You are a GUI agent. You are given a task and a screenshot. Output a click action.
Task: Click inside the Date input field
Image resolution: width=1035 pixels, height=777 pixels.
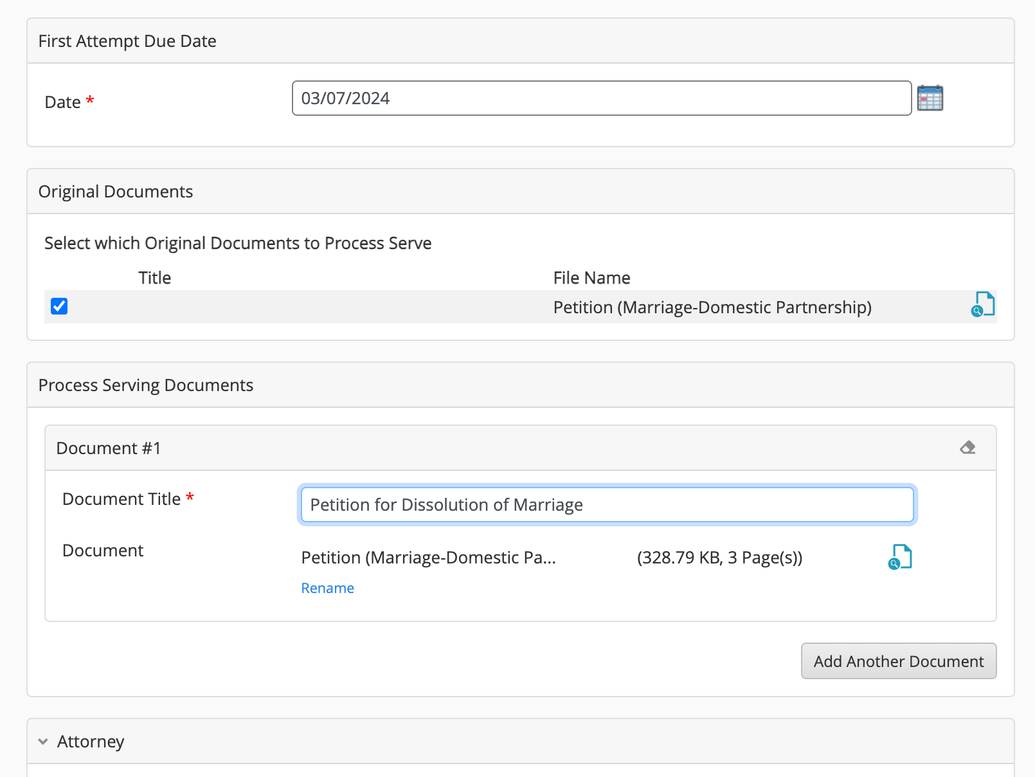click(x=601, y=98)
